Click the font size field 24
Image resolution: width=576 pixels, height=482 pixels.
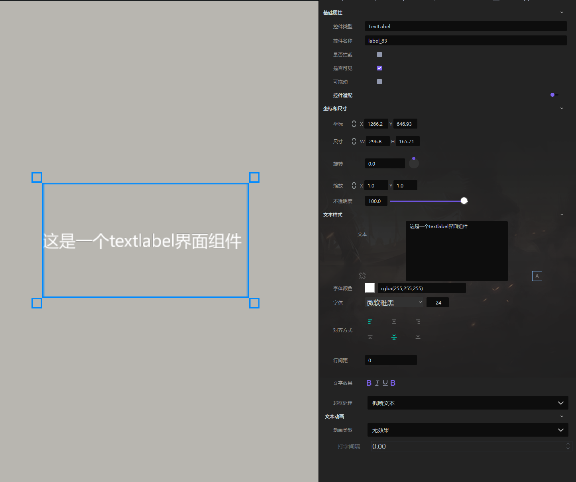tap(438, 302)
